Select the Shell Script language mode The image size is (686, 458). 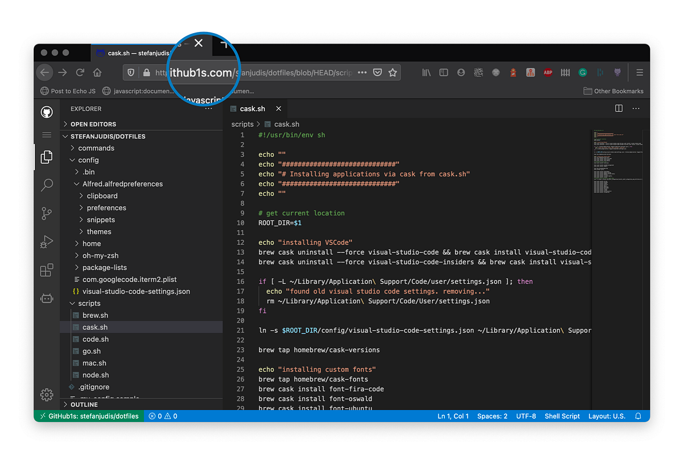pyautogui.click(x=562, y=416)
